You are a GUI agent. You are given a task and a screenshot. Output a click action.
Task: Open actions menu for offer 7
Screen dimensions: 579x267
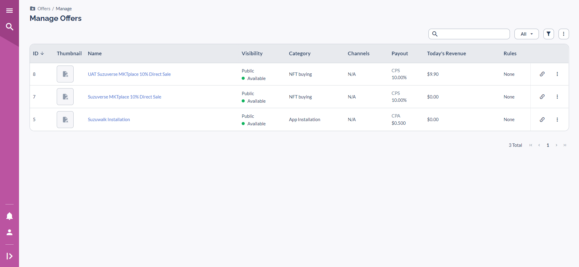tap(557, 97)
